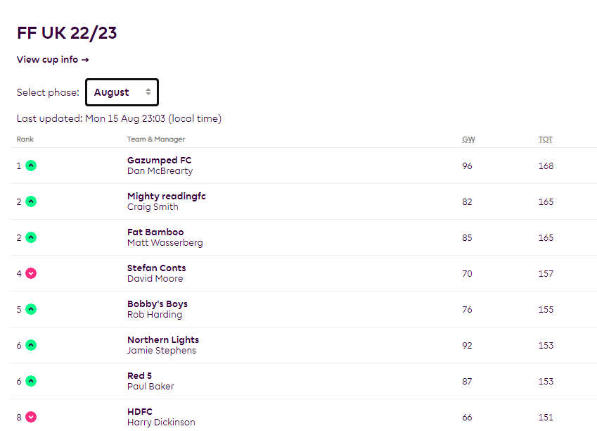Click green rank arrow for Mighty readingfc
This screenshot has width=597, height=431.
(x=31, y=202)
